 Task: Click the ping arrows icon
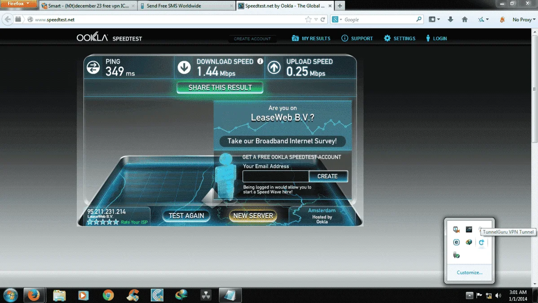point(93,67)
